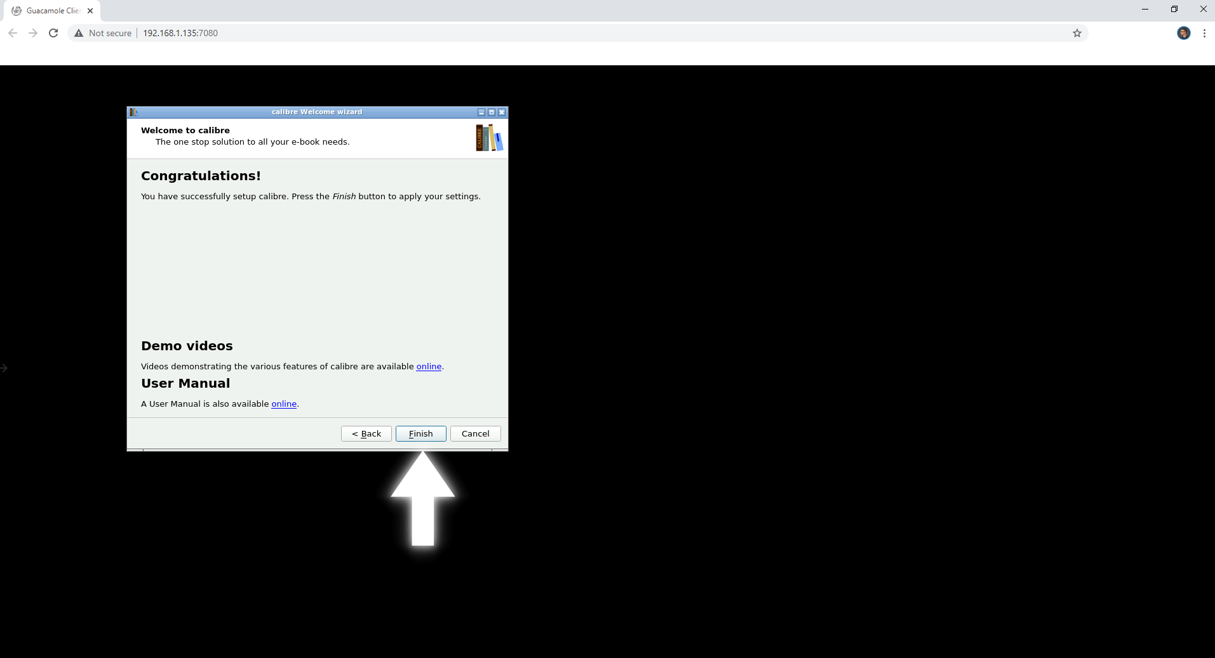Close the calibre Welcome wizard window
Viewport: 1215px width, 658px height.
tap(502, 112)
